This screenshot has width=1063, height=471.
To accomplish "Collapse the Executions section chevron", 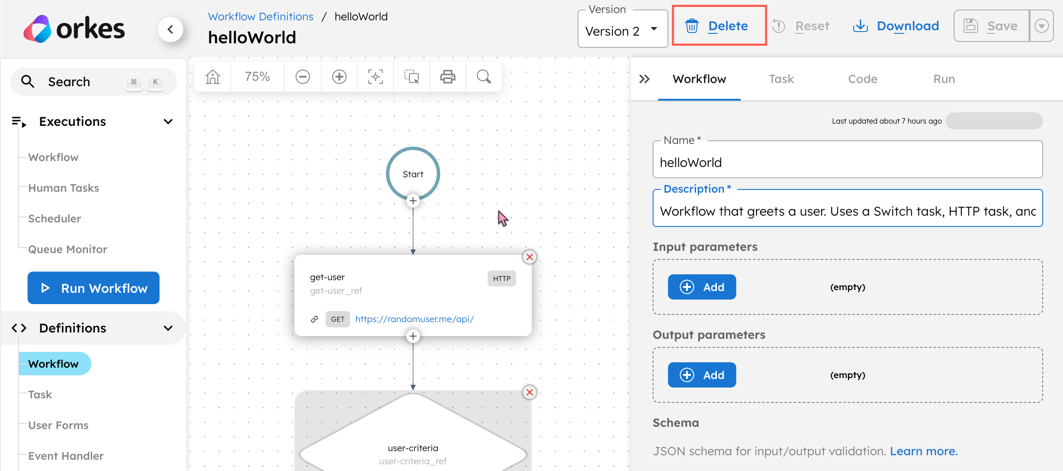I will pos(168,122).
